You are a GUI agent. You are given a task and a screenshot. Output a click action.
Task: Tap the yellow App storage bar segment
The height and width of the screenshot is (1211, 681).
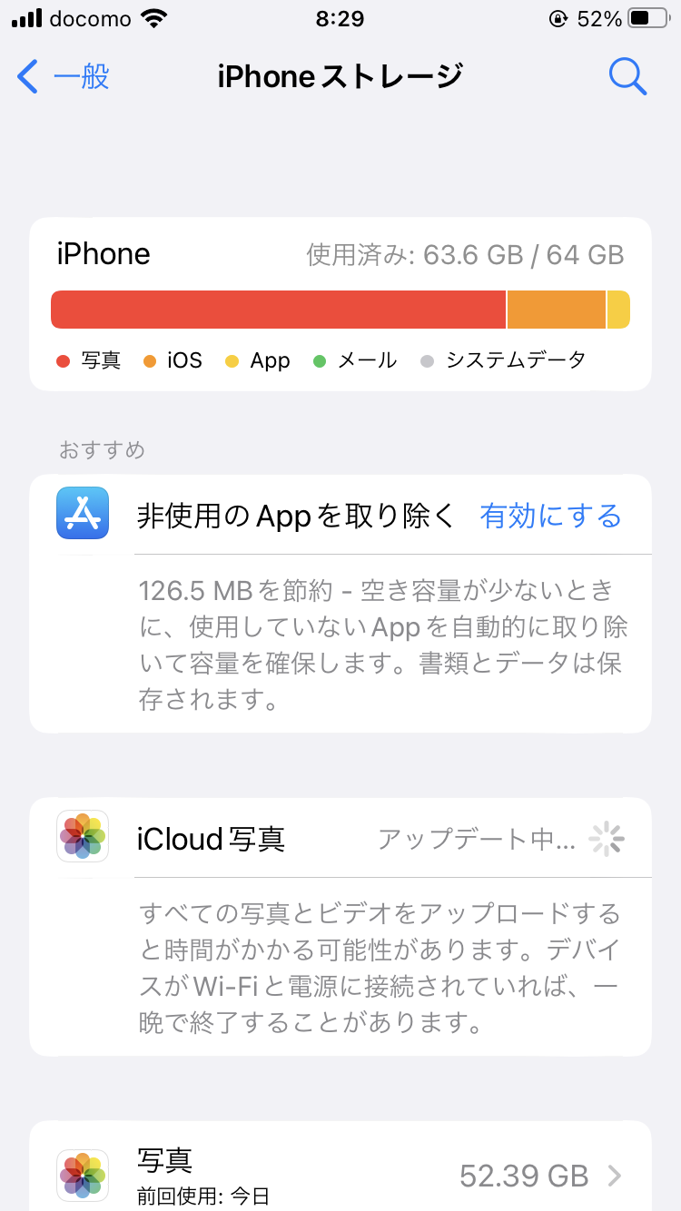[x=618, y=310]
